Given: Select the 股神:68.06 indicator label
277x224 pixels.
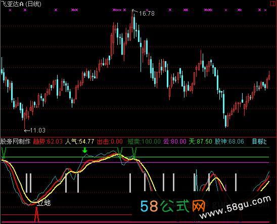Looking at the screenshot, I should point(229,142).
